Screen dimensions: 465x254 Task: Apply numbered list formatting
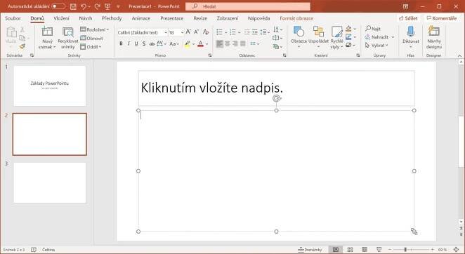coord(232,32)
